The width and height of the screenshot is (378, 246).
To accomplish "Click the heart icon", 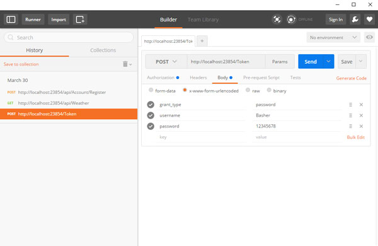I will 369,20.
